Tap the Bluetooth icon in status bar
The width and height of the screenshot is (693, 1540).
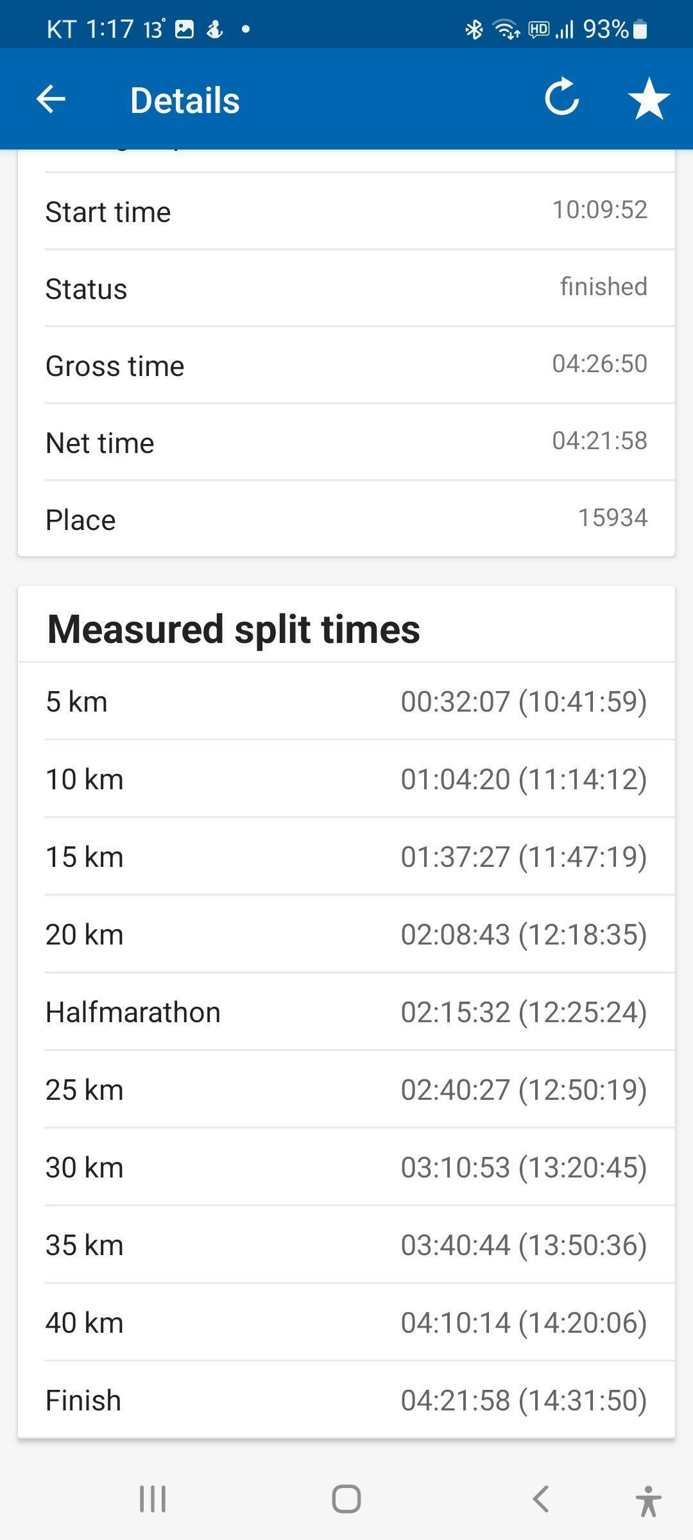point(474,29)
